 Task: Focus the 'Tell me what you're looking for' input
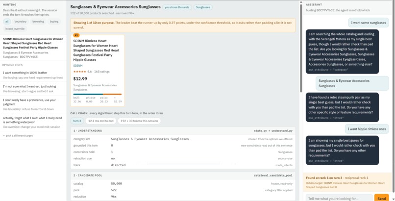tap(339, 199)
